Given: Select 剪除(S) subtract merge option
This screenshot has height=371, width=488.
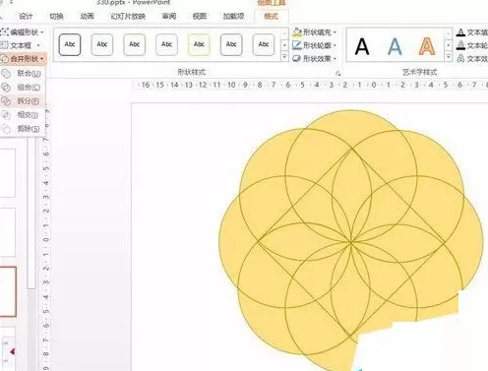Looking at the screenshot, I should pos(22,129).
